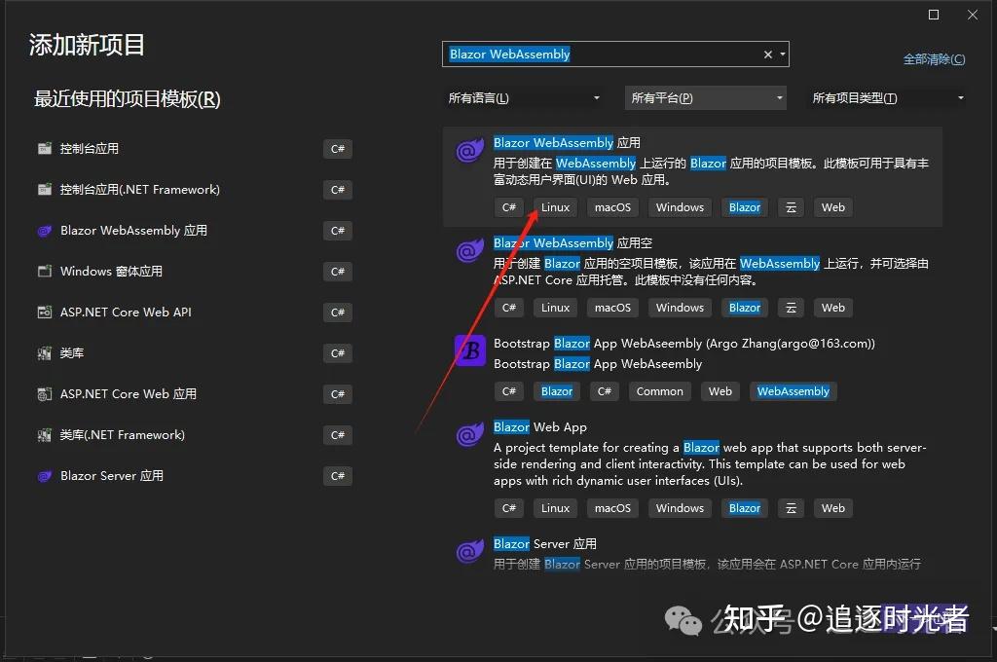Click the console app template icon
Image resolution: width=997 pixels, height=662 pixels.
[x=45, y=149]
